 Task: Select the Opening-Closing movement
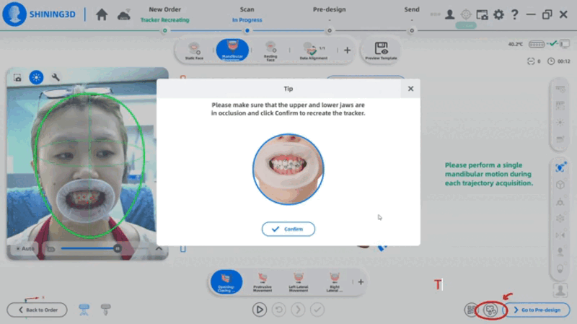[226, 282]
